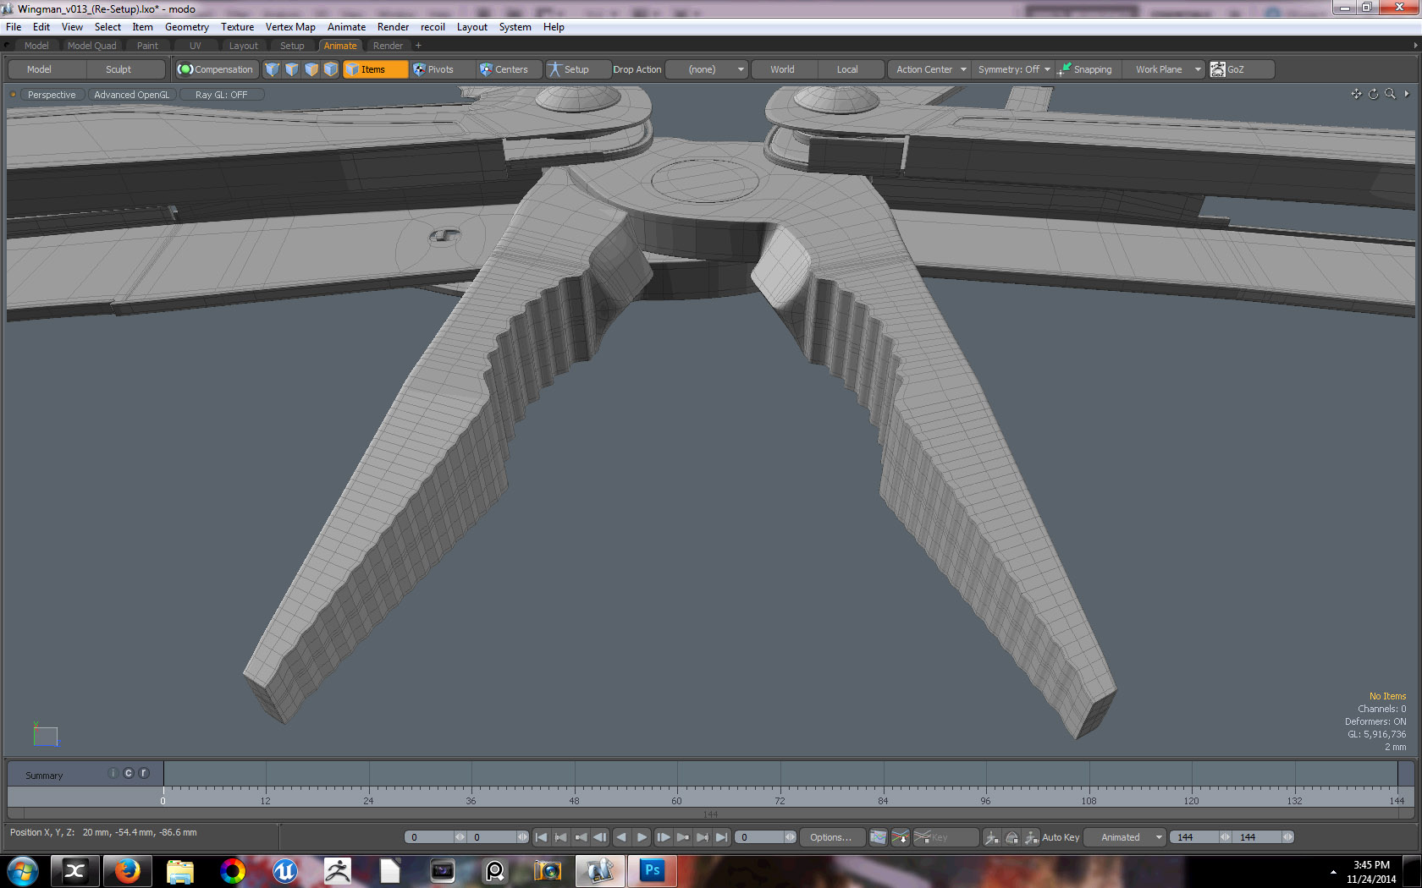Switch to Model Quad layout tab
This screenshot has width=1422, height=888.
(92, 46)
